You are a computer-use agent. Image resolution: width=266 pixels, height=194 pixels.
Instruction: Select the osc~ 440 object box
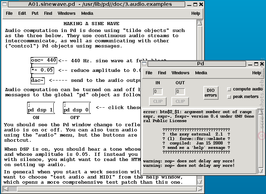44,61
